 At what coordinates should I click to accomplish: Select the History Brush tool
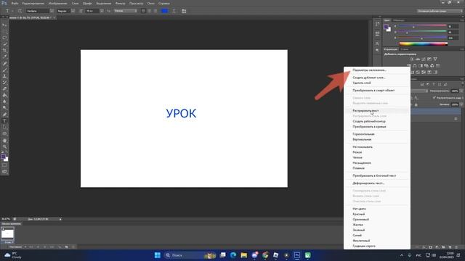point(4,83)
